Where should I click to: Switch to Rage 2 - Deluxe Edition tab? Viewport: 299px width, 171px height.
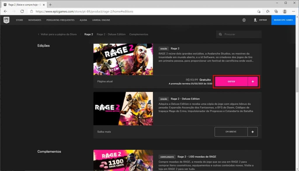pyautogui.click(x=111, y=34)
